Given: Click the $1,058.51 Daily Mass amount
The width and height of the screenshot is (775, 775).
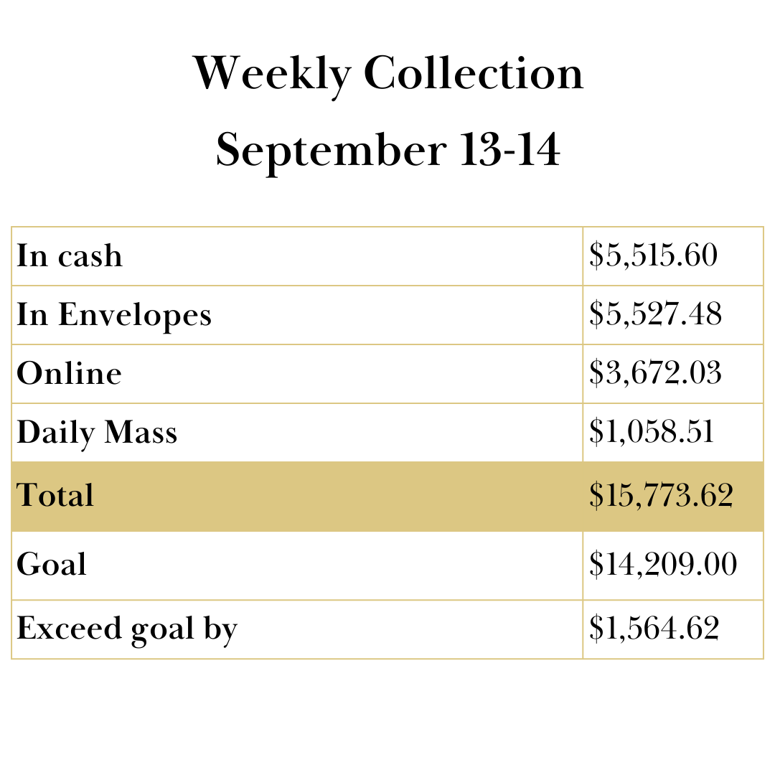Looking at the screenshot, I should pos(652,433).
